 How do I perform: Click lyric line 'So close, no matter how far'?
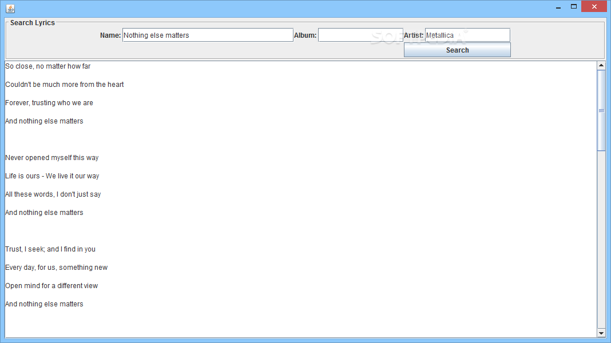(x=48, y=66)
